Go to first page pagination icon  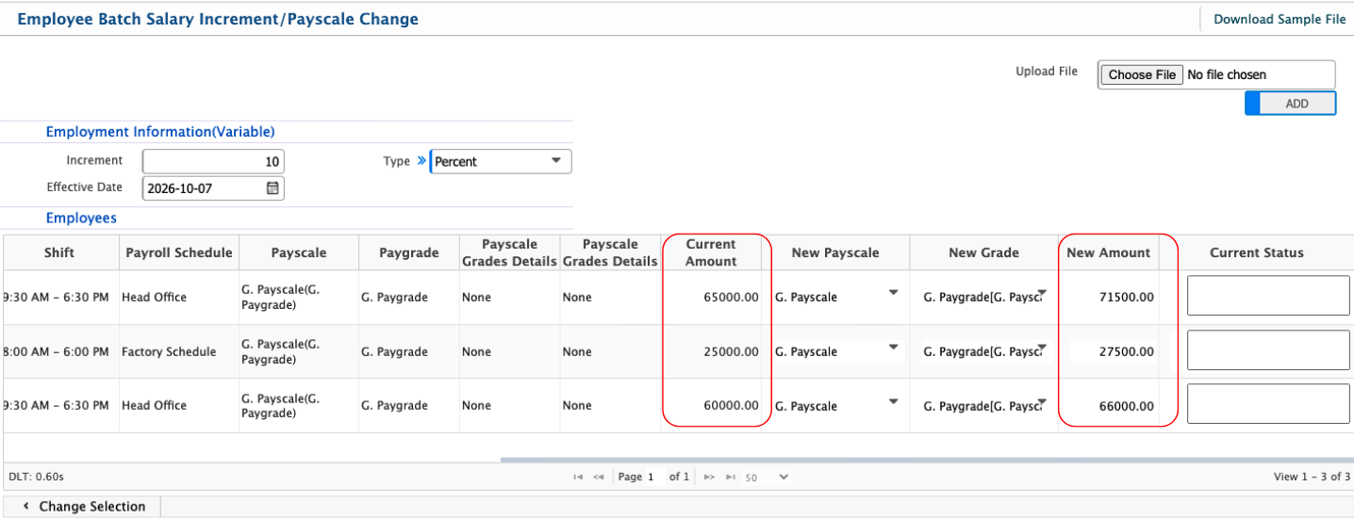578,478
